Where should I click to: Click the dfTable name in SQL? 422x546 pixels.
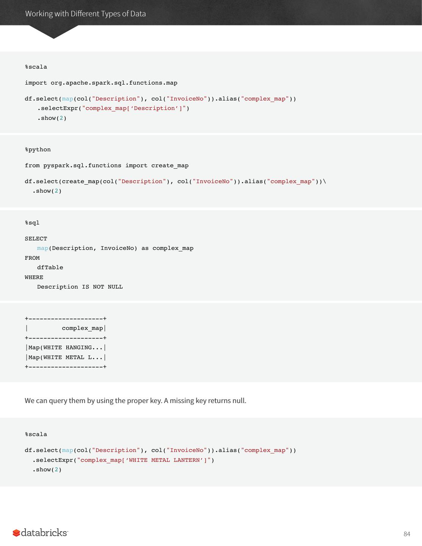tap(50, 268)
